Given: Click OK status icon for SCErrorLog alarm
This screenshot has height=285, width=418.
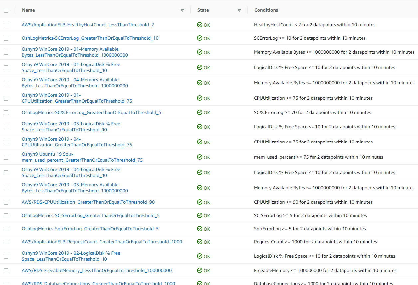Looking at the screenshot, I should pos(200,38).
